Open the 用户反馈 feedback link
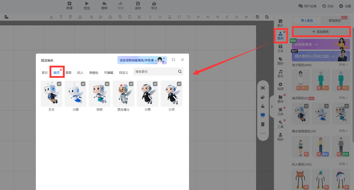The height and width of the screenshot is (190, 354). tap(308, 6)
